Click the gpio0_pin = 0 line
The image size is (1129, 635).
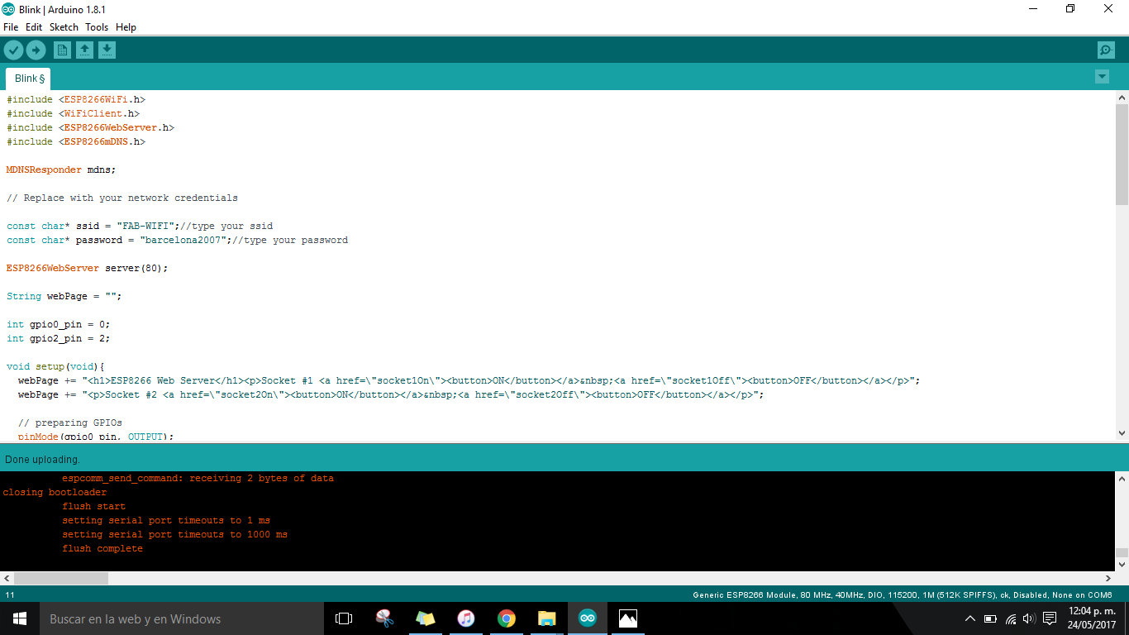coord(58,324)
